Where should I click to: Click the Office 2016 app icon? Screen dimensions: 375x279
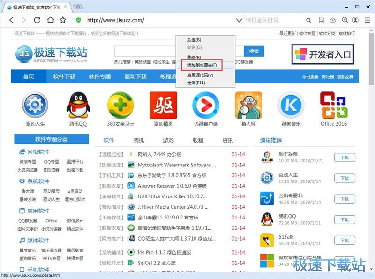(334, 105)
